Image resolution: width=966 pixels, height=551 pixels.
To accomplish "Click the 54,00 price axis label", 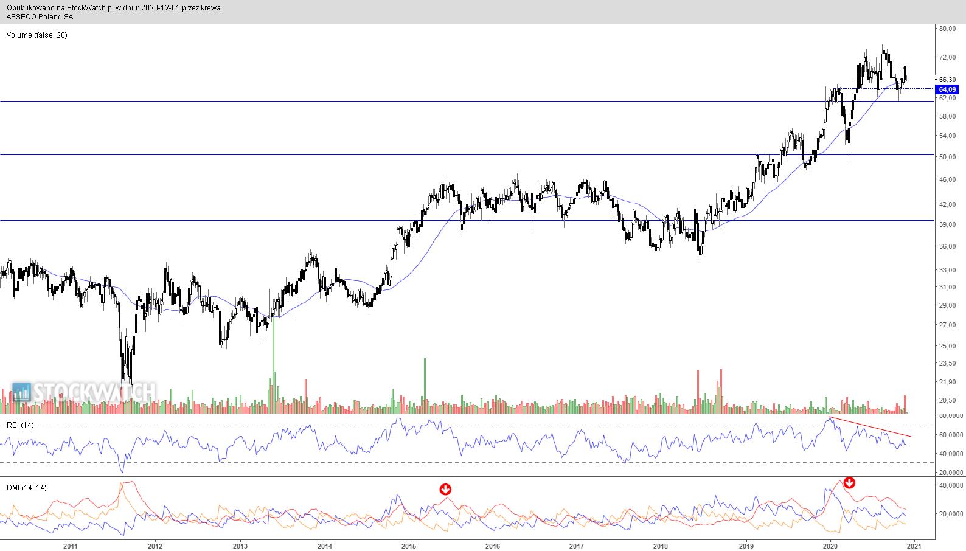I will pyautogui.click(x=948, y=136).
